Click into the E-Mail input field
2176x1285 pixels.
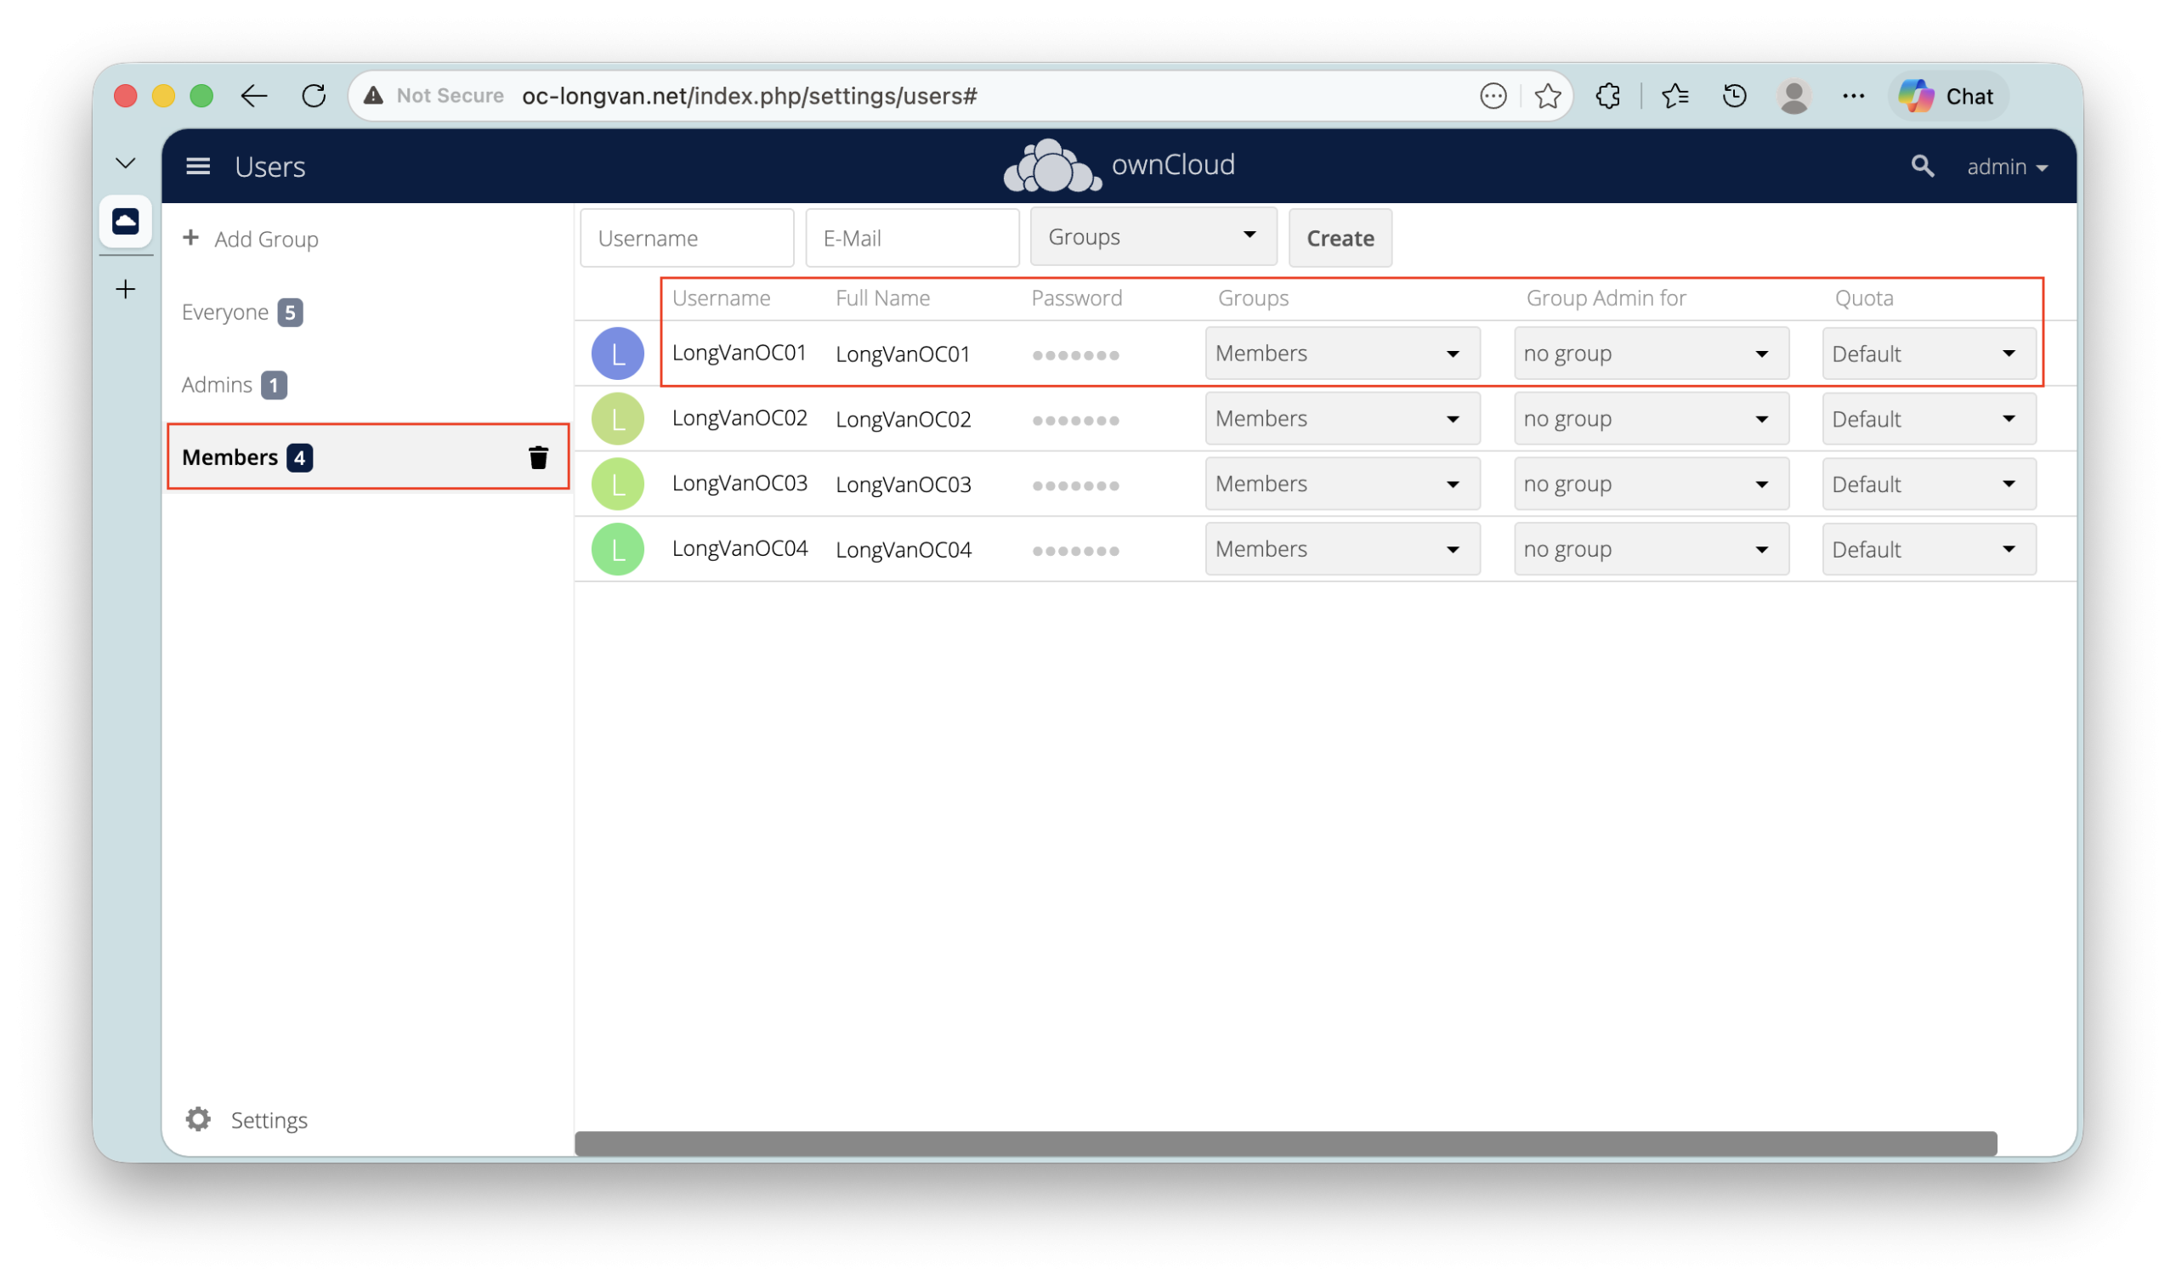click(911, 238)
